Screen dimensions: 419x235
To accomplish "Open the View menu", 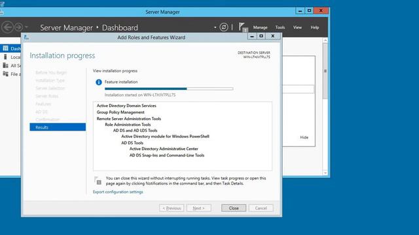I will coord(297,27).
